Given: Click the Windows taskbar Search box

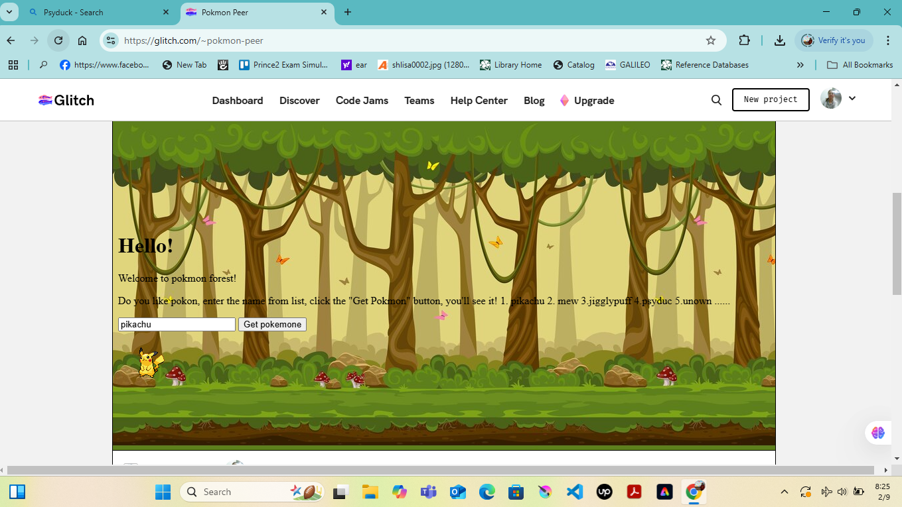Looking at the screenshot, I should pyautogui.click(x=252, y=492).
